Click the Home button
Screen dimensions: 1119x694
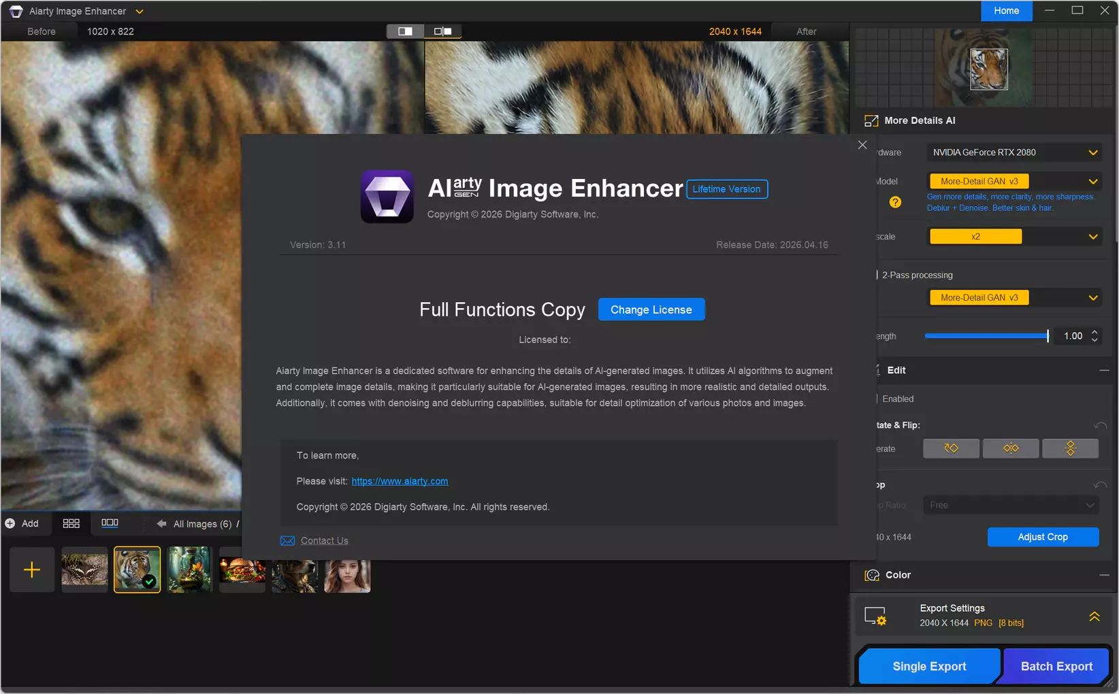(1006, 11)
